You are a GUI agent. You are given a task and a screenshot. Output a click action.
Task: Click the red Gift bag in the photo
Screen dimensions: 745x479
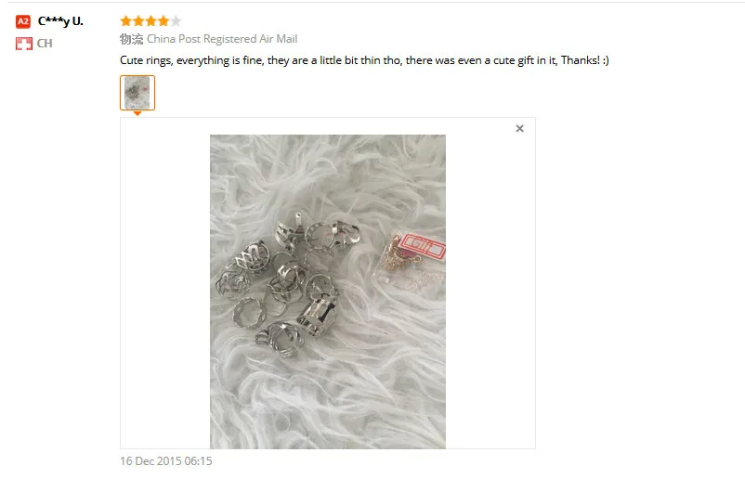[412, 264]
